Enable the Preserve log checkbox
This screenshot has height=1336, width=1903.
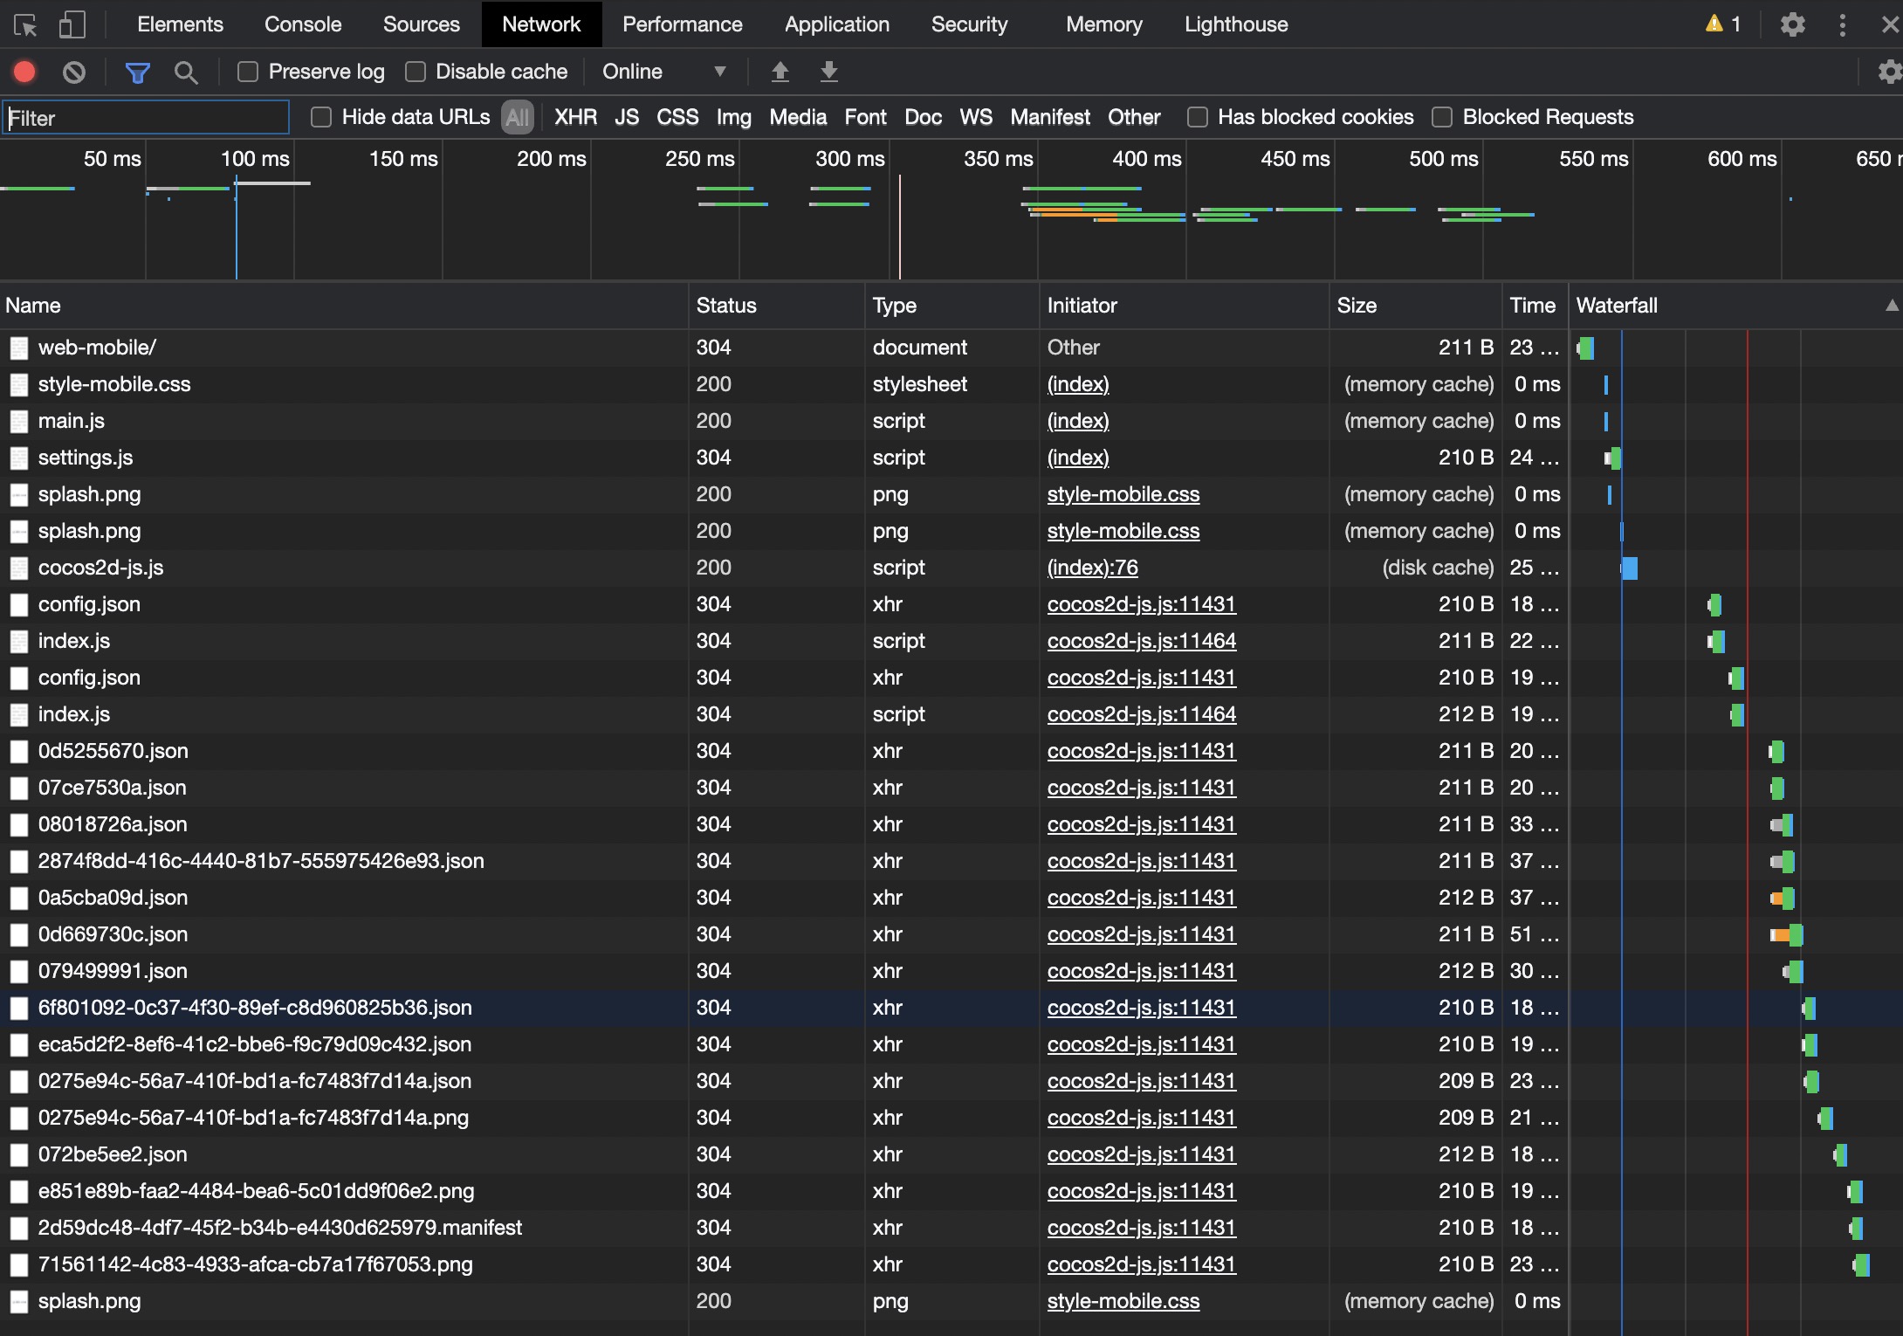point(248,72)
